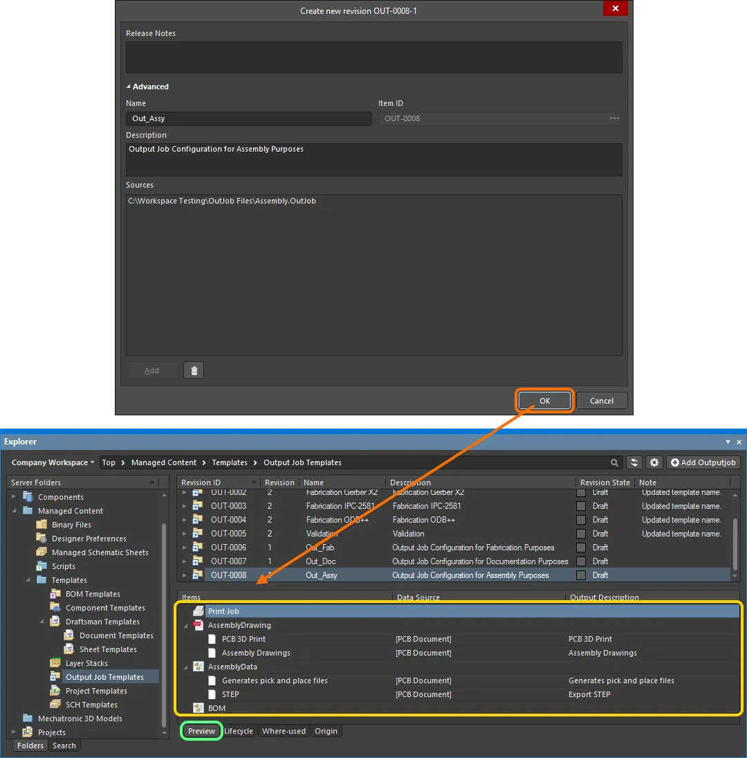Select the C:\Workspace Testing\OutJob Files\Assembly.OutJob source
This screenshot has height=758, width=747.
pos(373,201)
